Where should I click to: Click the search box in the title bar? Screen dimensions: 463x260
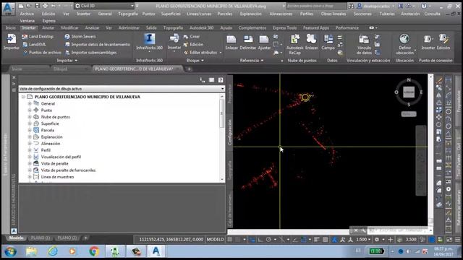pyautogui.click(x=317, y=6)
